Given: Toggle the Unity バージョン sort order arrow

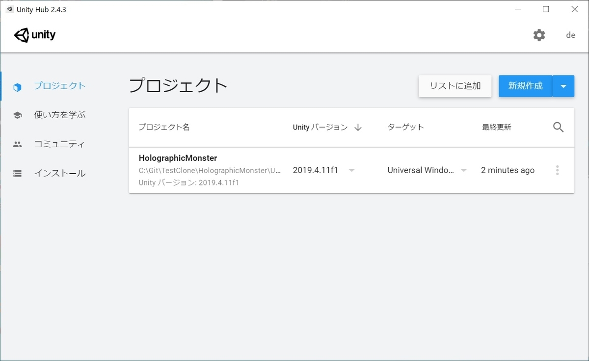Looking at the screenshot, I should pos(359,127).
